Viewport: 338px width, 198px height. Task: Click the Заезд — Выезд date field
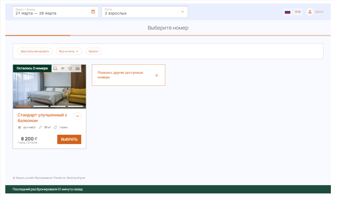coord(52,12)
